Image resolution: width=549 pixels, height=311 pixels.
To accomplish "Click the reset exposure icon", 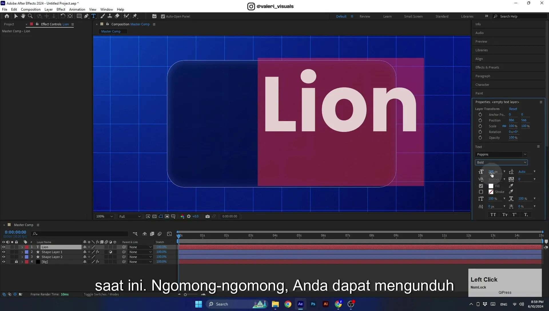I will 189,216.
